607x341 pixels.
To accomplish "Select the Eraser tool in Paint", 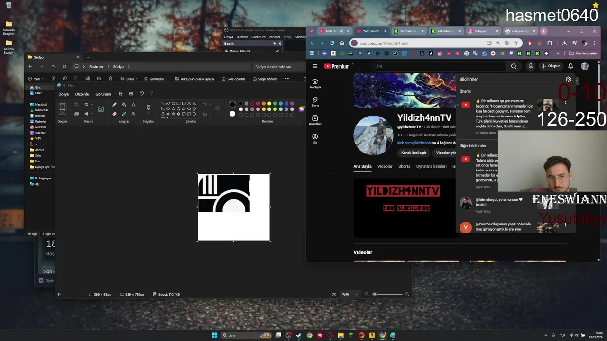I will pos(114,114).
